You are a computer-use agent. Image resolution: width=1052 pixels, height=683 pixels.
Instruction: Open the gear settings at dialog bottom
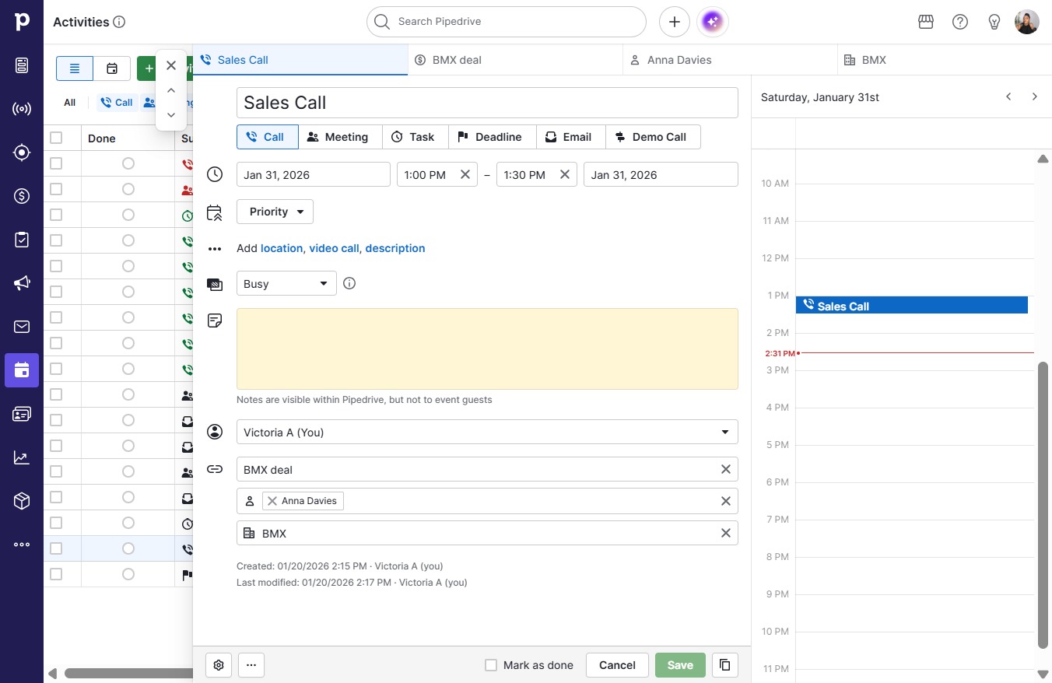[219, 665]
